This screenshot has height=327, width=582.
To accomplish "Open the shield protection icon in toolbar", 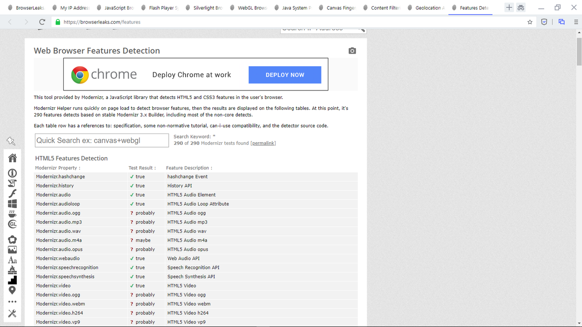I will 544,22.
